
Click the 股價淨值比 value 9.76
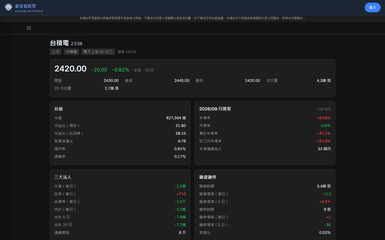182,141
